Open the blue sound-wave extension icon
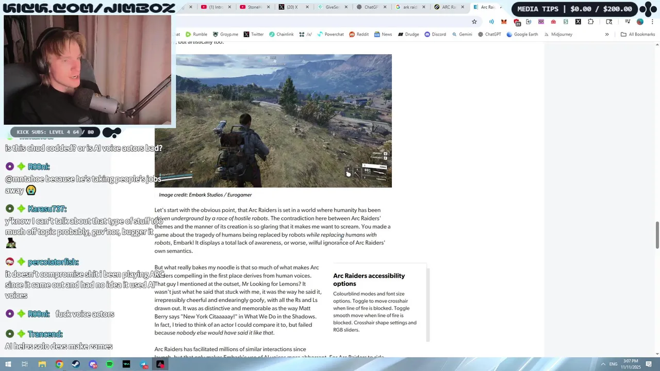This screenshot has width=660, height=371. [x=491, y=22]
